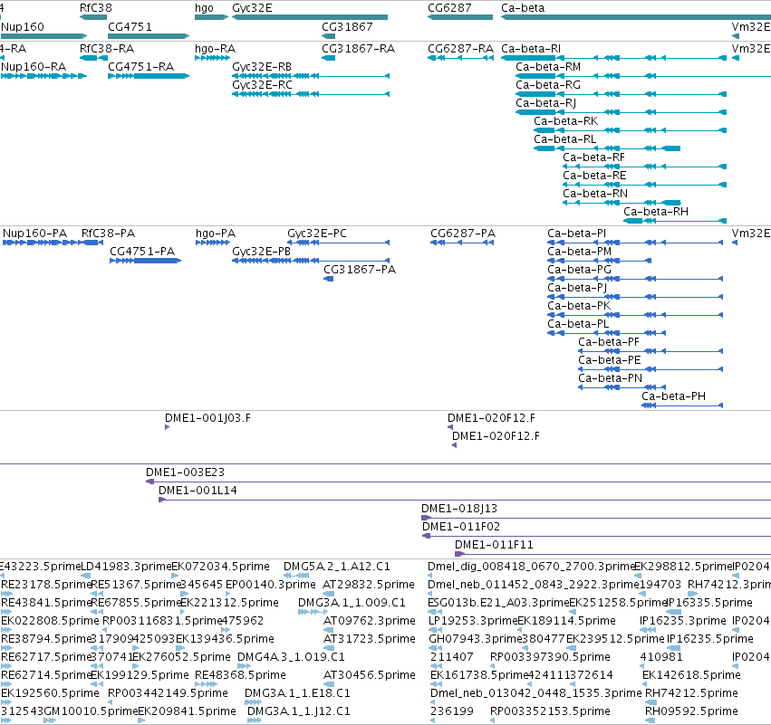Click transcript label Nup160-RA

click(x=34, y=67)
